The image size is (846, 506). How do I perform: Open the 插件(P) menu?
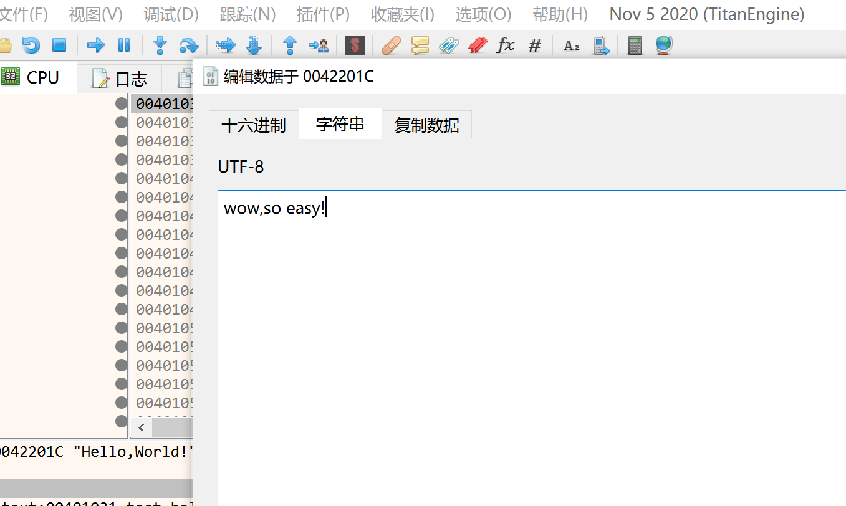click(x=323, y=14)
